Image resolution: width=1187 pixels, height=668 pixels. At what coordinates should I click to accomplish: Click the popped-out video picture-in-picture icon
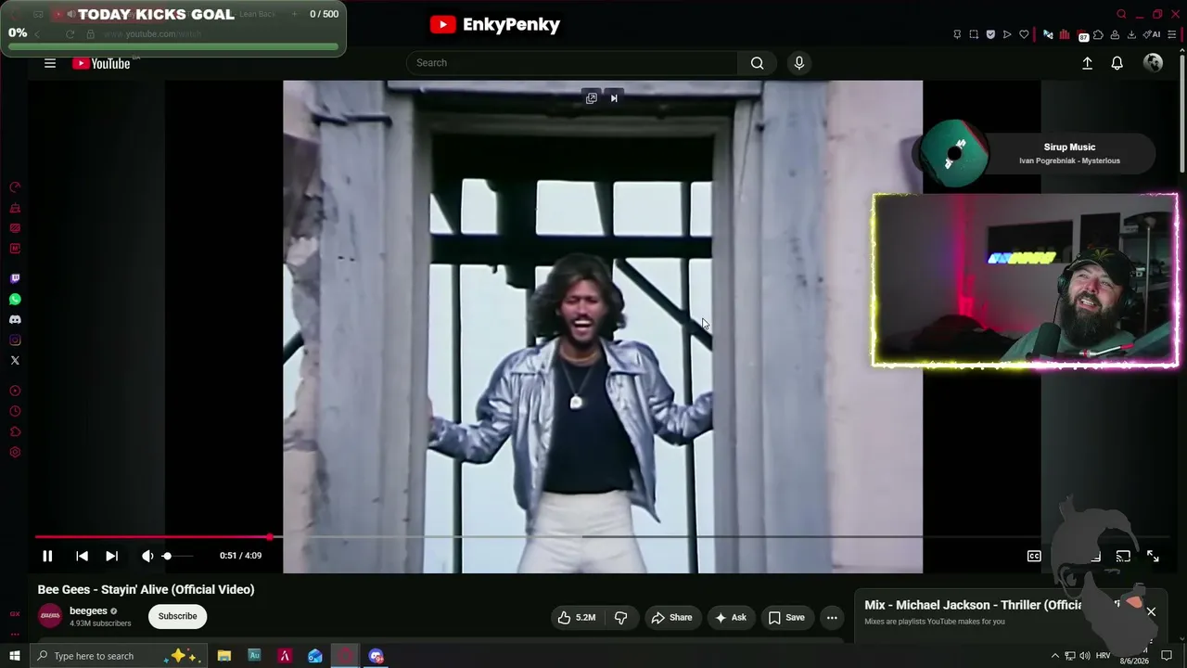pyautogui.click(x=591, y=98)
